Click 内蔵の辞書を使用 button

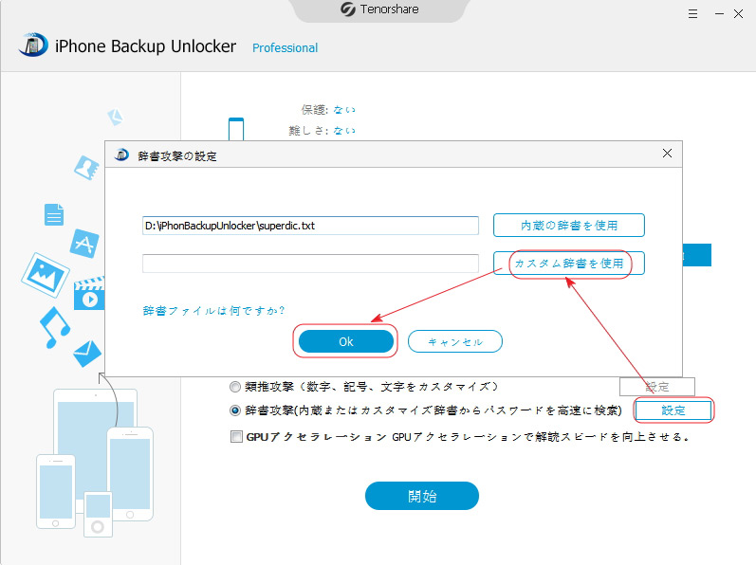[x=569, y=226]
